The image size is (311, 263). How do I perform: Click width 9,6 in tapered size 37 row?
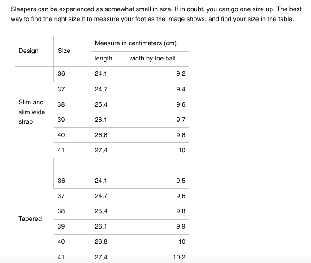(181, 196)
